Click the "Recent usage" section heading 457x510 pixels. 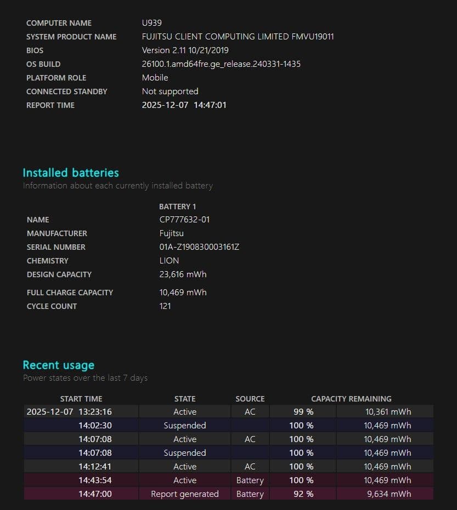pos(59,365)
